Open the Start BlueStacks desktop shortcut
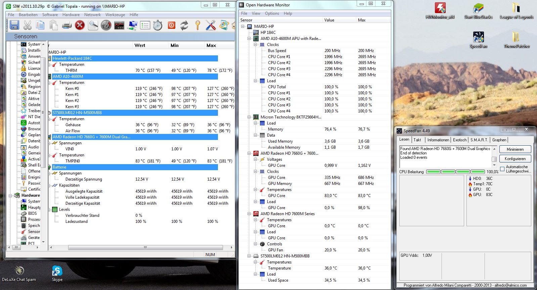This screenshot has width=537, height=290. pyautogui.click(x=478, y=11)
